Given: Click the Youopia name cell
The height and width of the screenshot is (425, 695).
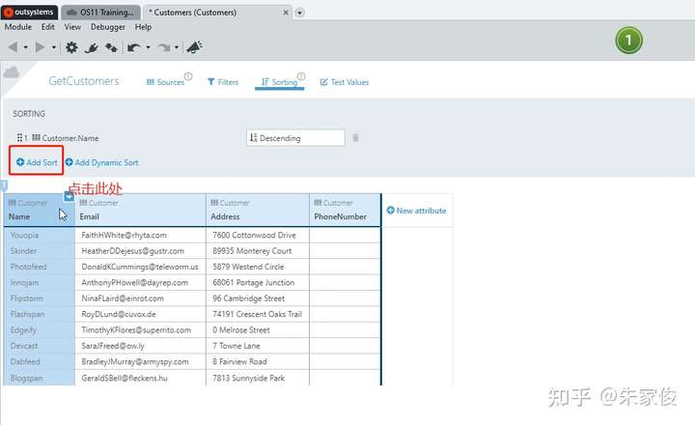Looking at the screenshot, I should tap(40, 235).
